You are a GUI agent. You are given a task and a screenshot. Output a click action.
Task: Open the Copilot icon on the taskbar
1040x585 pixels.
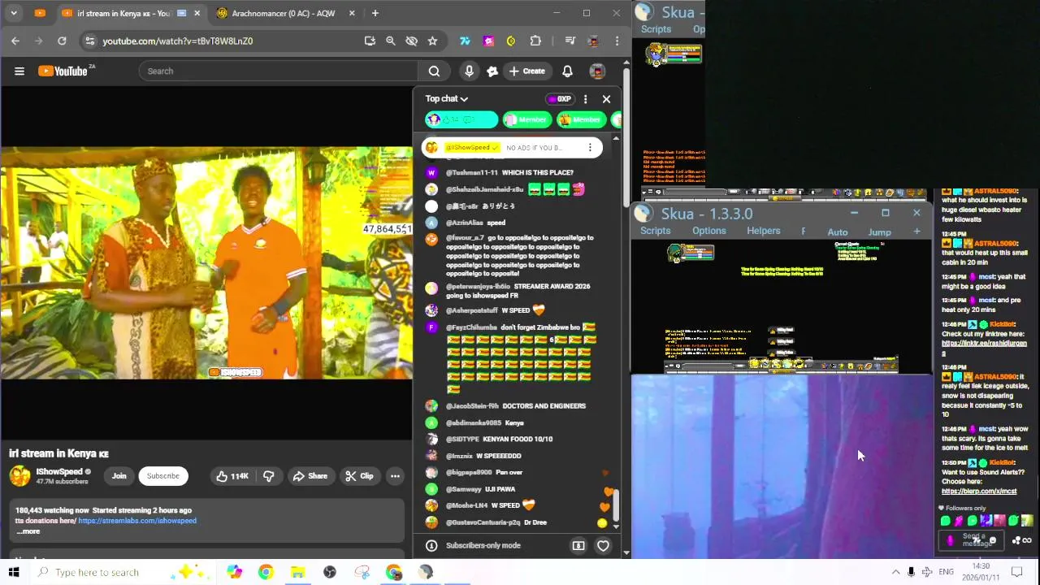(x=234, y=572)
